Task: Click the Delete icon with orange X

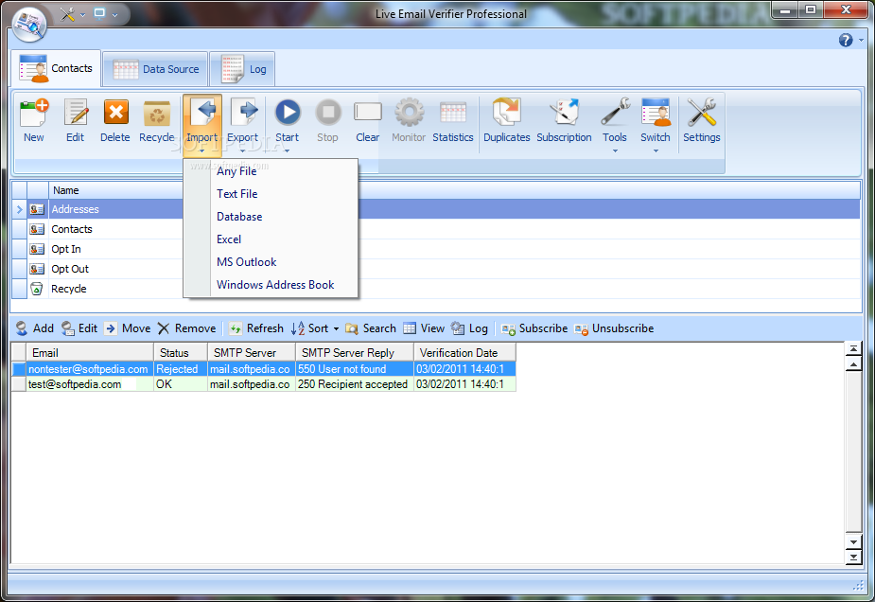Action: [x=115, y=113]
